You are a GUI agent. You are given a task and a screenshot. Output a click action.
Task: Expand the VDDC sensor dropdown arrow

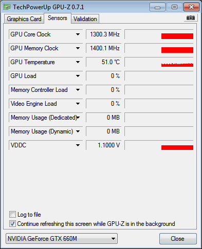pyautogui.click(x=78, y=145)
